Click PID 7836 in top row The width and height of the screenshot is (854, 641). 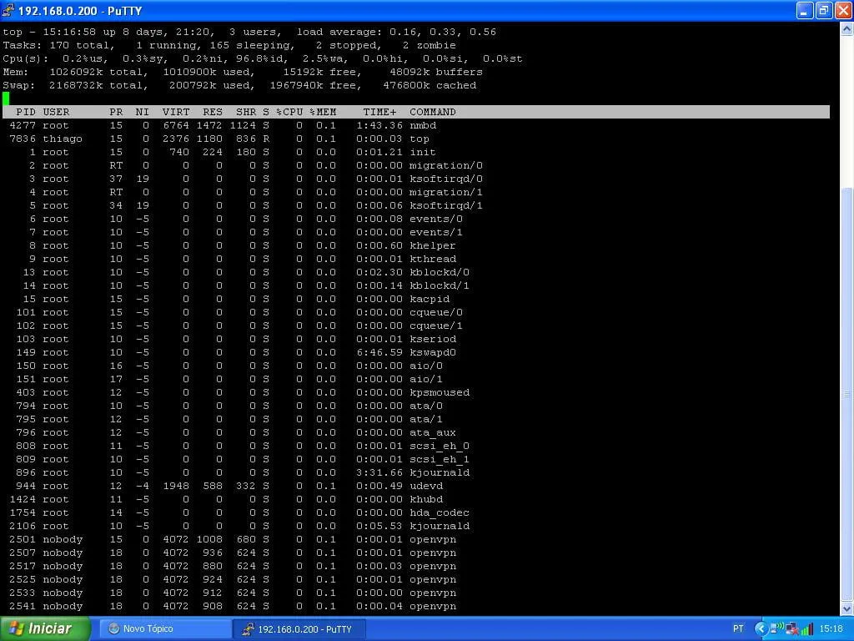point(23,139)
